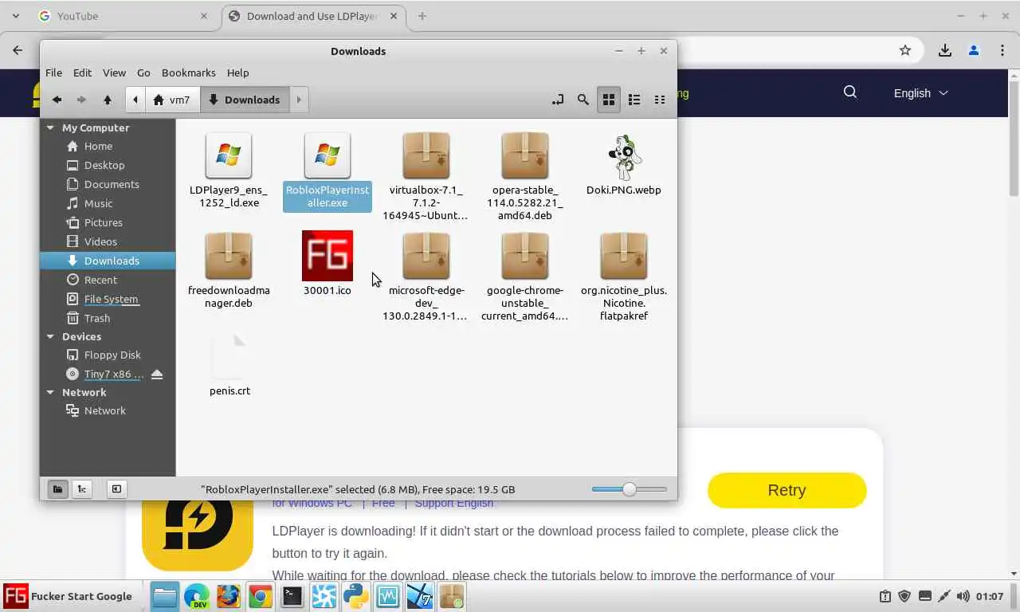Open Chrome downloads icon
Image resolution: width=1020 pixels, height=612 pixels.
[x=944, y=50]
